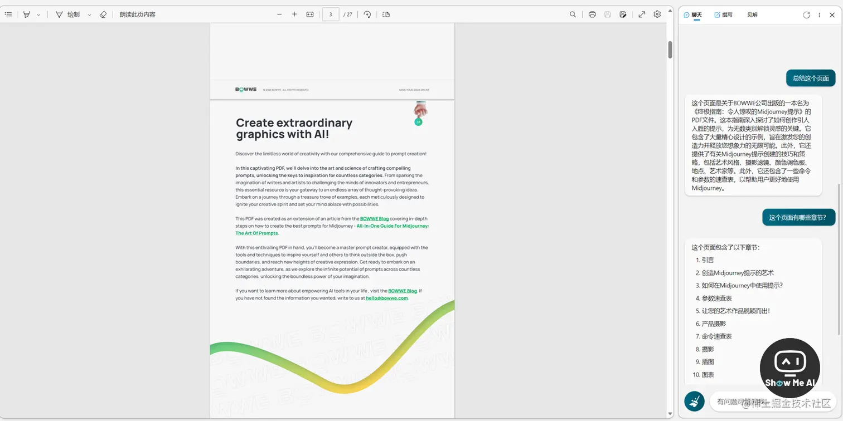Click '10. 图表' list item
Screen dimensions: 843x421
(703, 375)
